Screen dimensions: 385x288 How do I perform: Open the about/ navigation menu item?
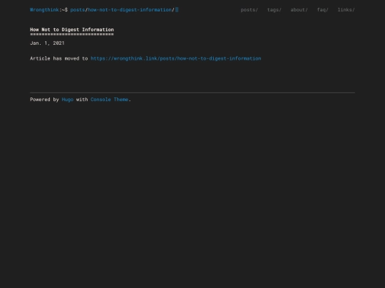pyautogui.click(x=299, y=10)
